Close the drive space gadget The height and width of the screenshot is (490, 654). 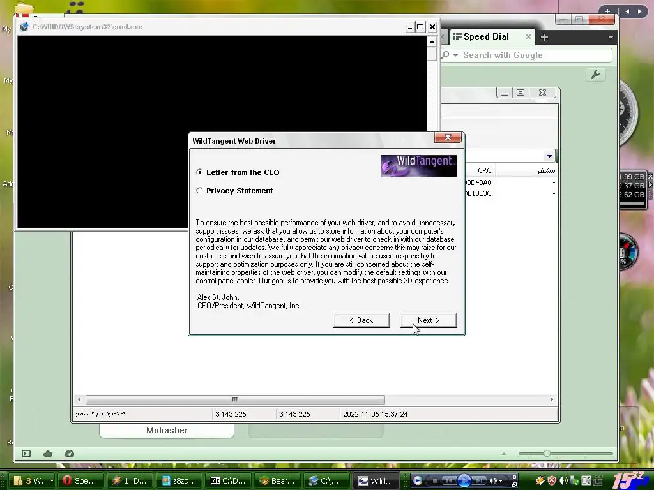pyautogui.click(x=650, y=177)
